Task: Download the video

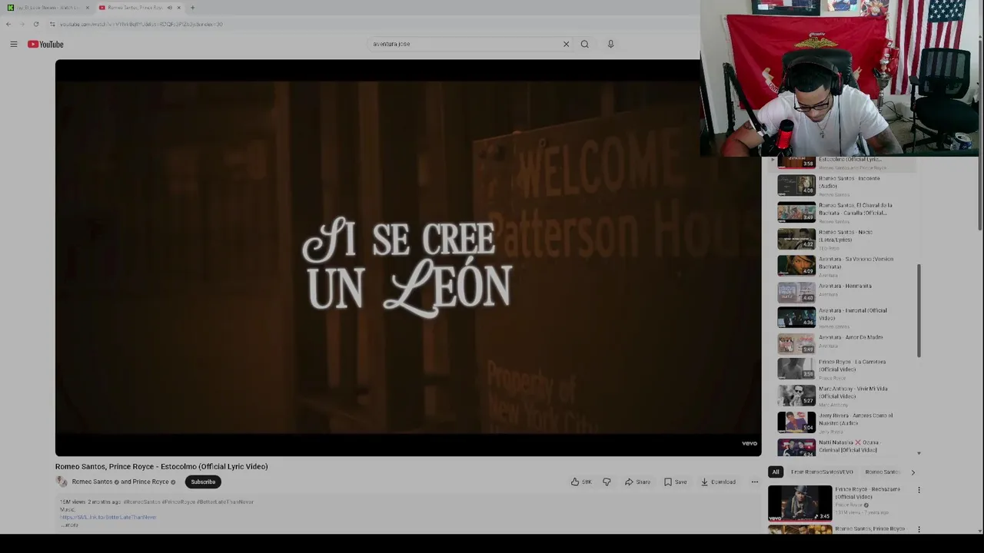Action: [x=718, y=482]
